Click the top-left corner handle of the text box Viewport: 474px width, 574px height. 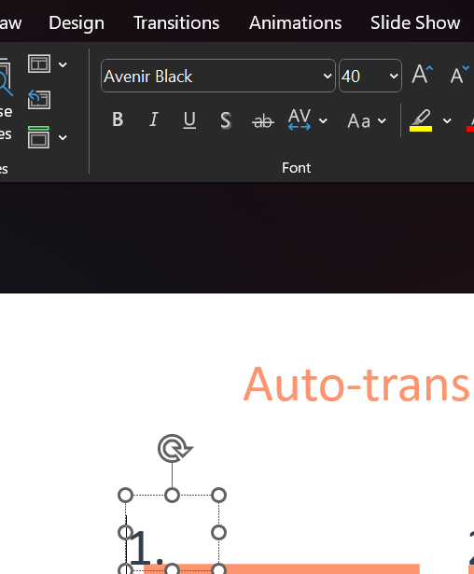pos(126,496)
